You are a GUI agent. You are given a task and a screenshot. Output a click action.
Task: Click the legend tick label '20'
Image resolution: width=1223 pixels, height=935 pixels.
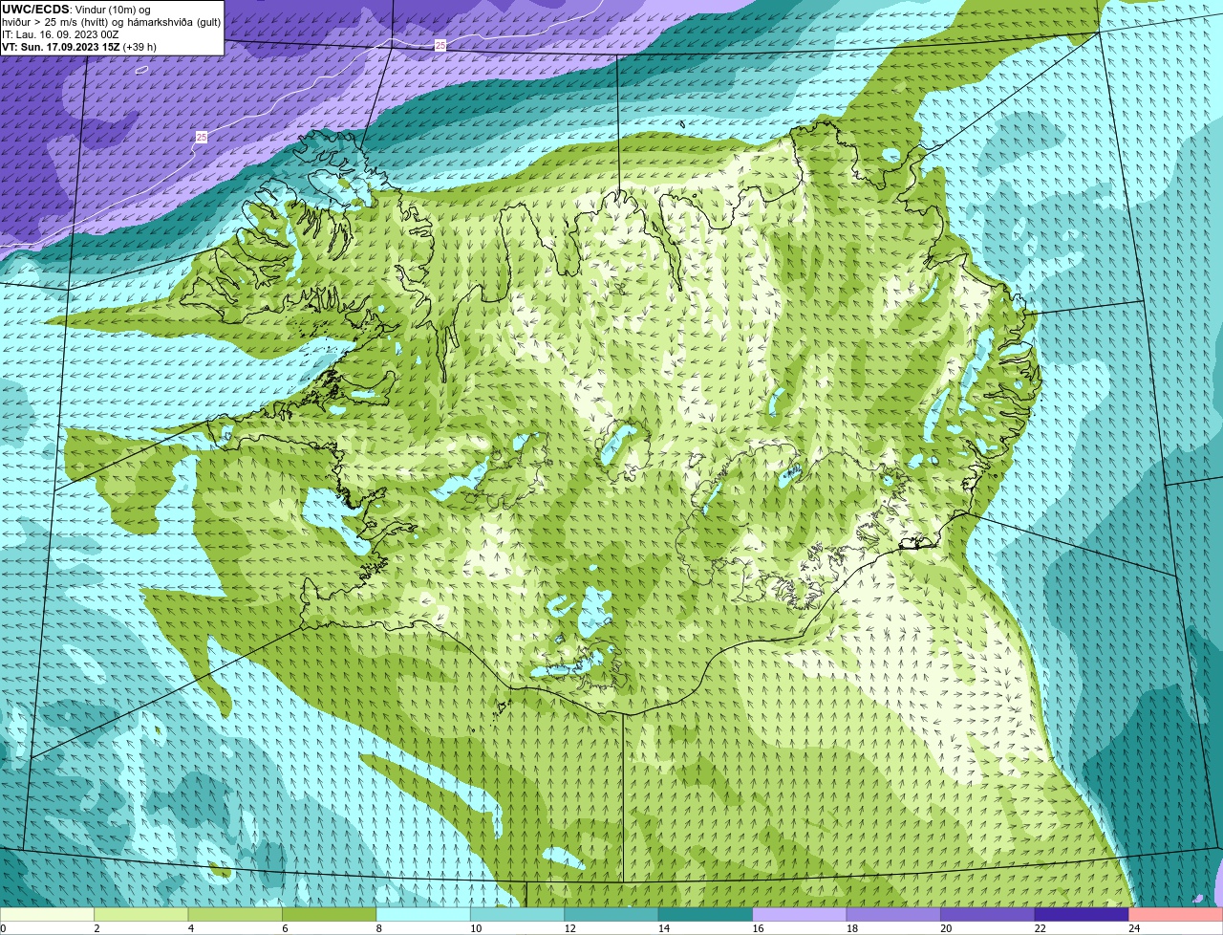946,928
